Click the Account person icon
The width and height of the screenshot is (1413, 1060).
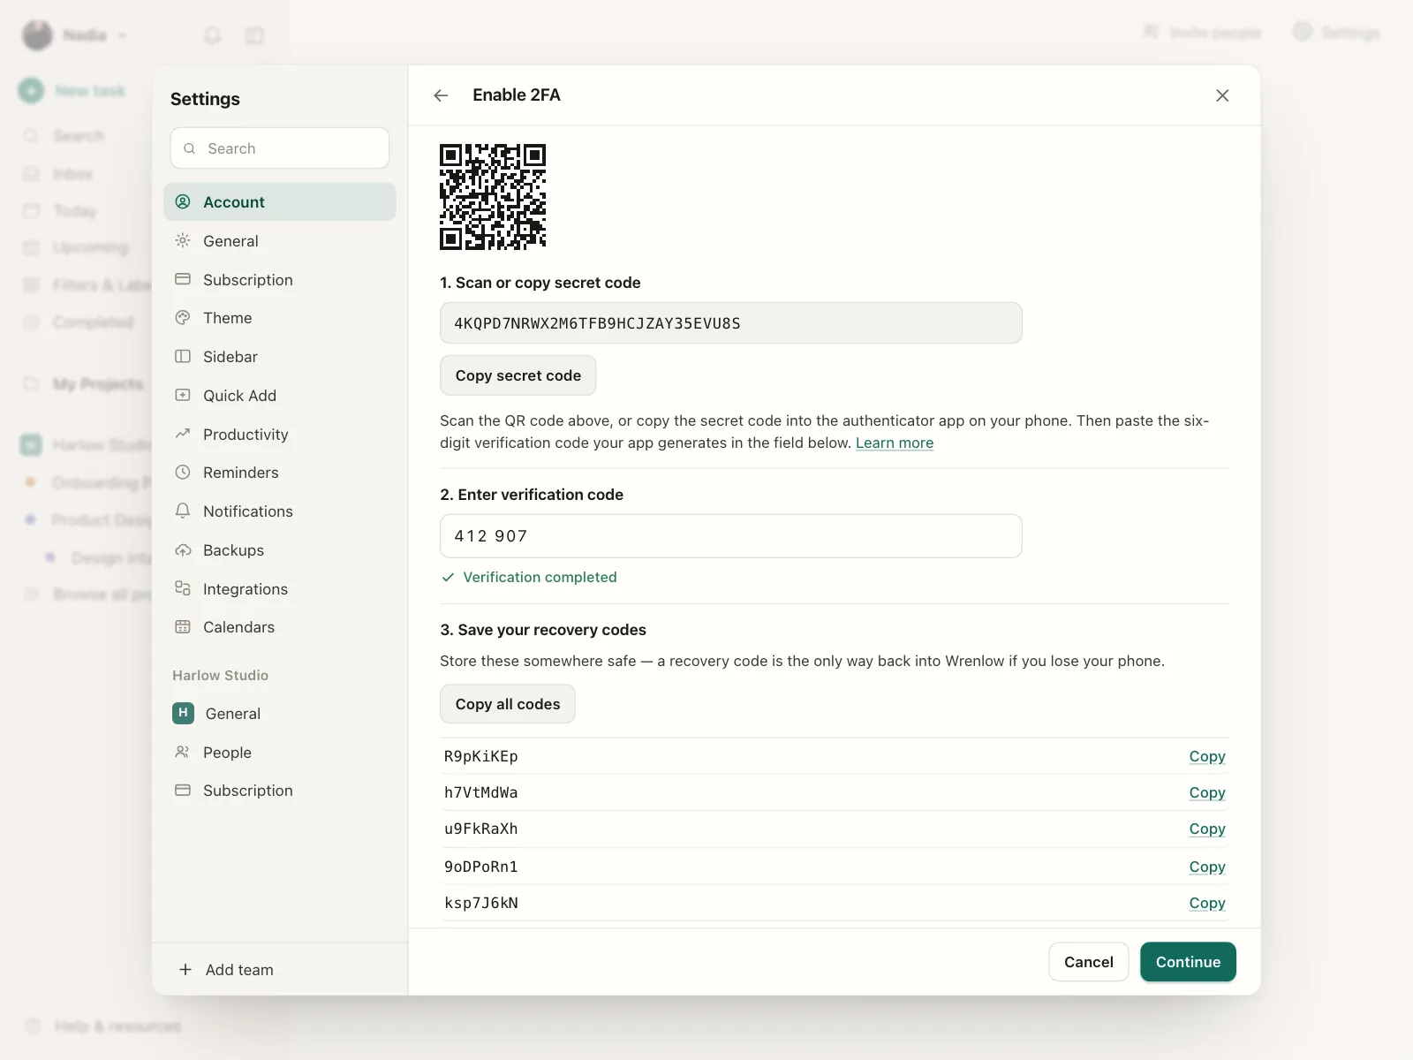(x=183, y=201)
